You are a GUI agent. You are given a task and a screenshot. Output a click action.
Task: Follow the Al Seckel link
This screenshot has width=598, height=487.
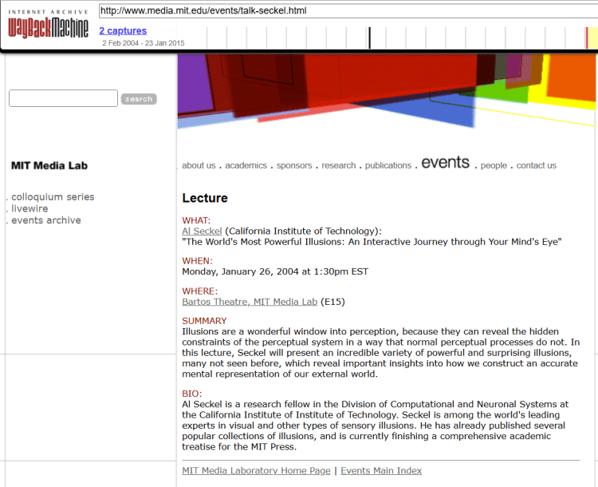[x=202, y=231]
